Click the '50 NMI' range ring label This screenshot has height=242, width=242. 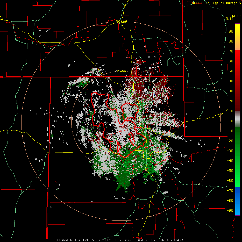pyautogui.click(x=121, y=71)
